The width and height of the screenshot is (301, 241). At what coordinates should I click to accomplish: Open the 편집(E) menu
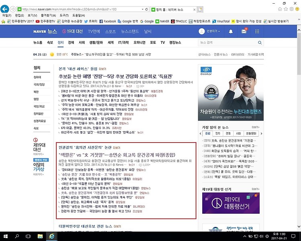19,15
